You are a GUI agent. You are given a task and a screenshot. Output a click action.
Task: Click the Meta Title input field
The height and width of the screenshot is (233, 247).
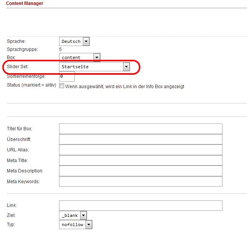click(x=140, y=160)
